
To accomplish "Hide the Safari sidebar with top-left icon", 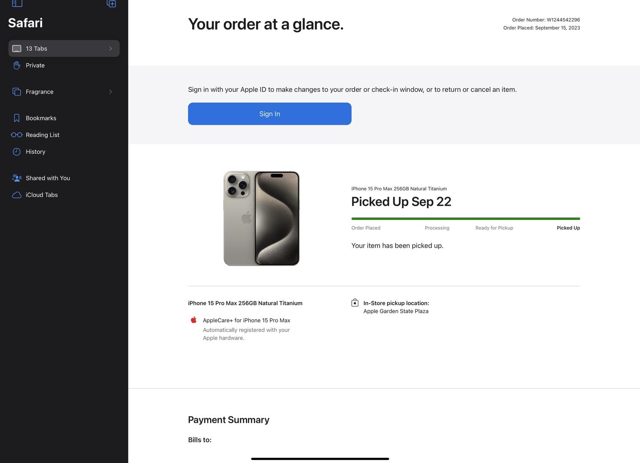I will coord(17,3).
